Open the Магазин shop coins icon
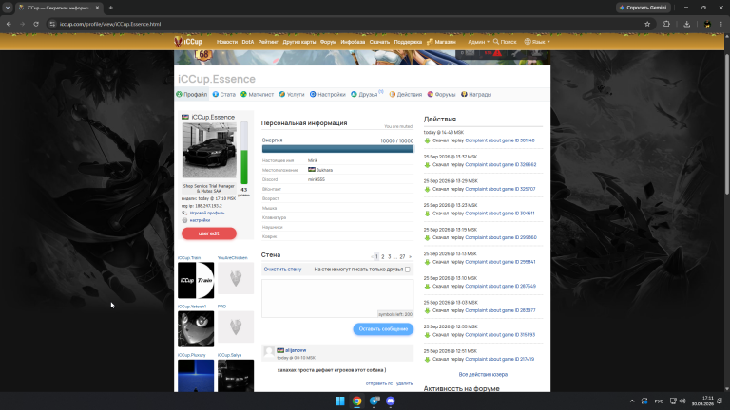The height and width of the screenshot is (410, 730). coord(431,42)
